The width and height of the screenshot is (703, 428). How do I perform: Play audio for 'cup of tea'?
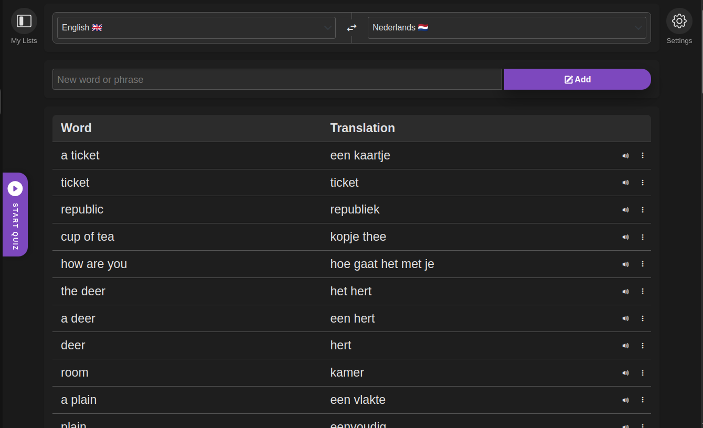click(625, 237)
